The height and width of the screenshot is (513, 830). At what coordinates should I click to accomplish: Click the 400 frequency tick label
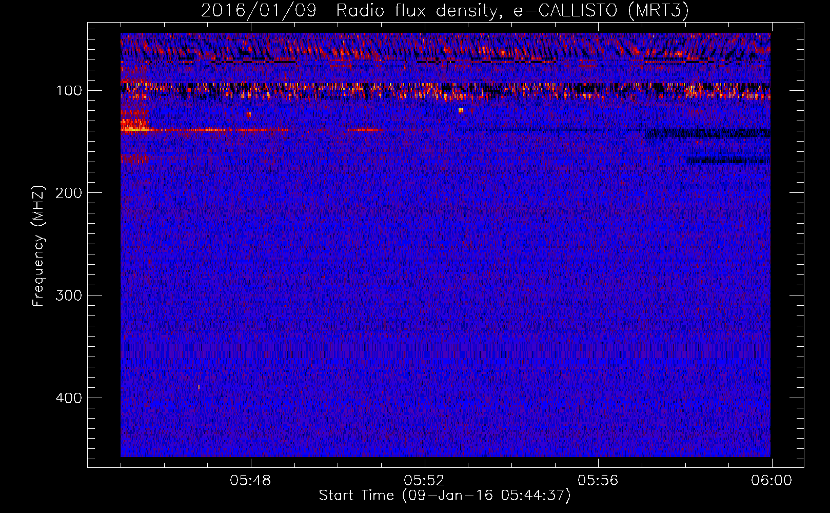[x=69, y=398]
